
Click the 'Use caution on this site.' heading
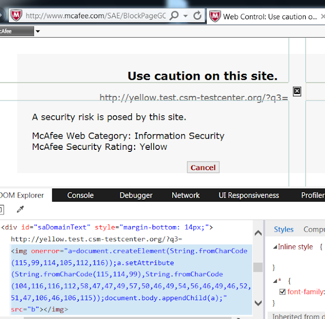point(203,76)
